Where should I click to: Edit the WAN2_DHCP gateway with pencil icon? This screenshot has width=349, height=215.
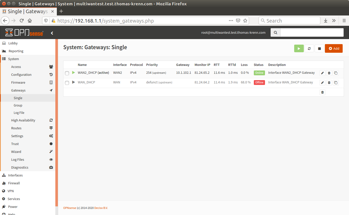click(322, 73)
